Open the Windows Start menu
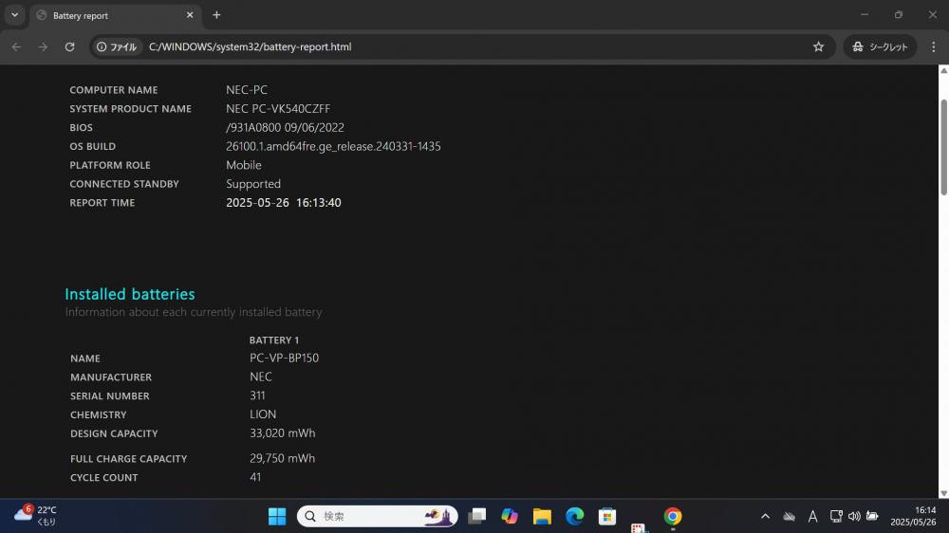Screen dimensions: 949x533 (276, 516)
